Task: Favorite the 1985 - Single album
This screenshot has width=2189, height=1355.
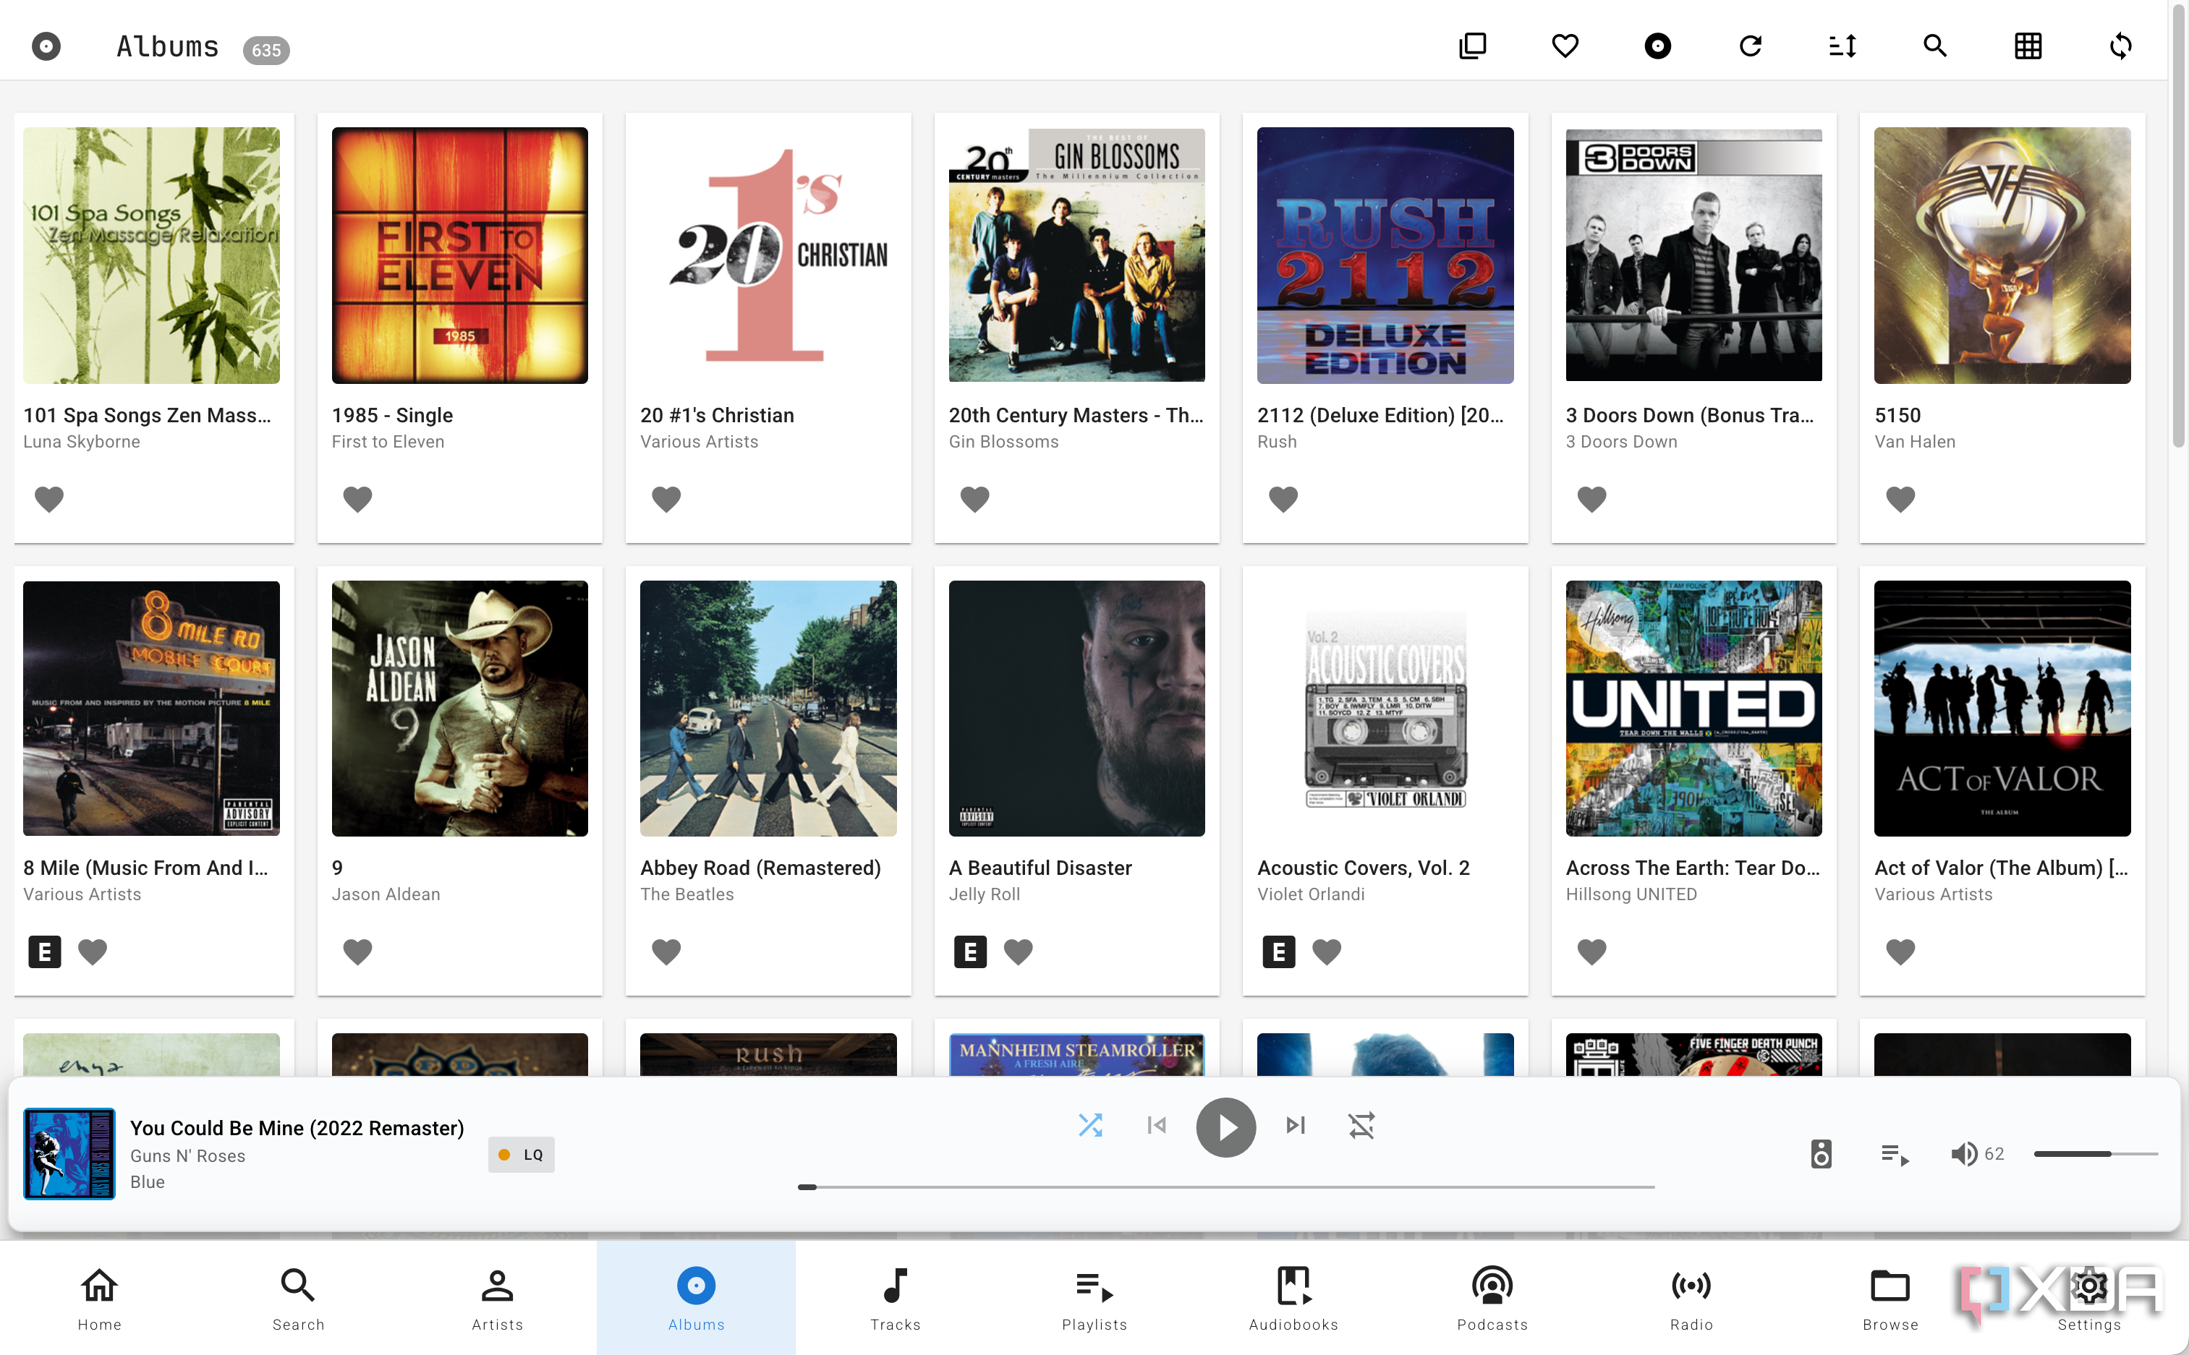Action: click(x=357, y=498)
